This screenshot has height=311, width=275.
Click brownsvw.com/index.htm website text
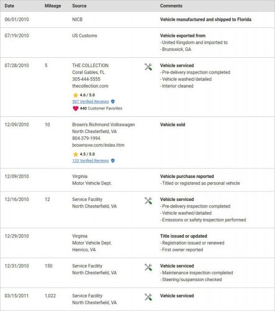coord(98,145)
